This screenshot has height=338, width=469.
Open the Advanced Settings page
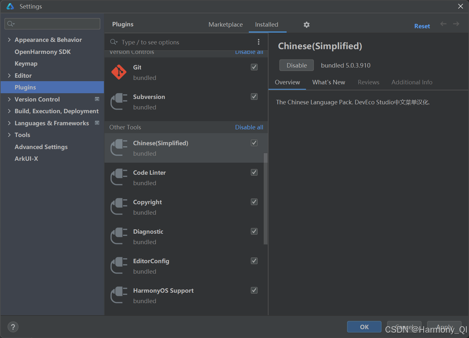pos(41,147)
